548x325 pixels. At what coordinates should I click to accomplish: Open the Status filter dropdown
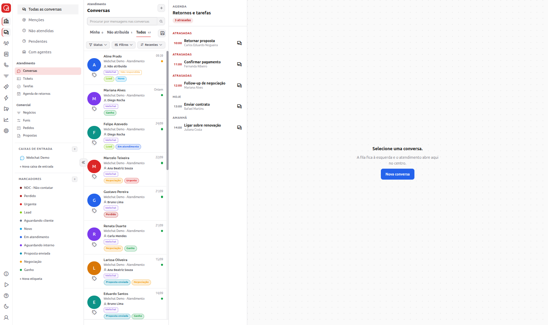pyautogui.click(x=98, y=45)
